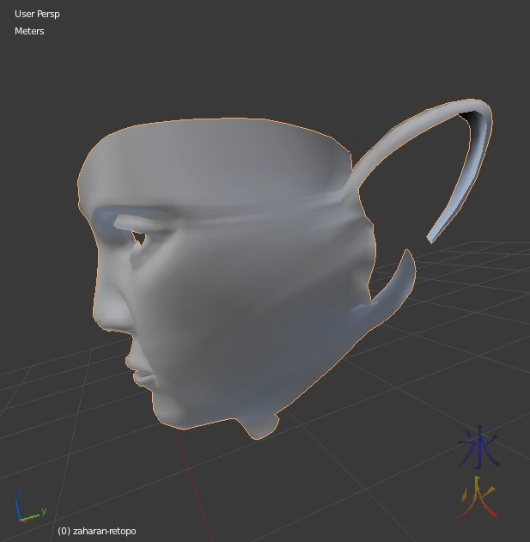The height and width of the screenshot is (542, 530).
Task: Click the axis orientation gizmo
Action: (x=26, y=509)
